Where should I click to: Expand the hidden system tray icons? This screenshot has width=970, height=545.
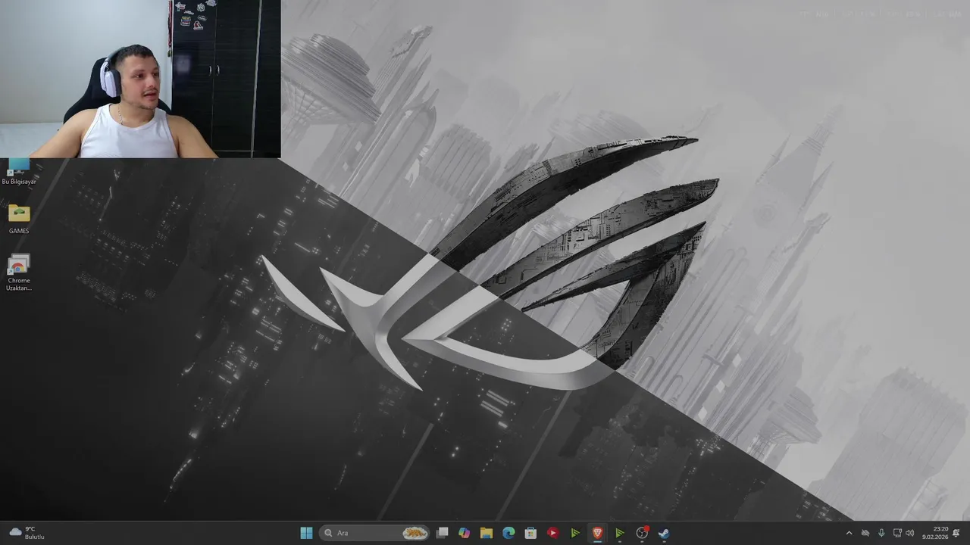[849, 533]
